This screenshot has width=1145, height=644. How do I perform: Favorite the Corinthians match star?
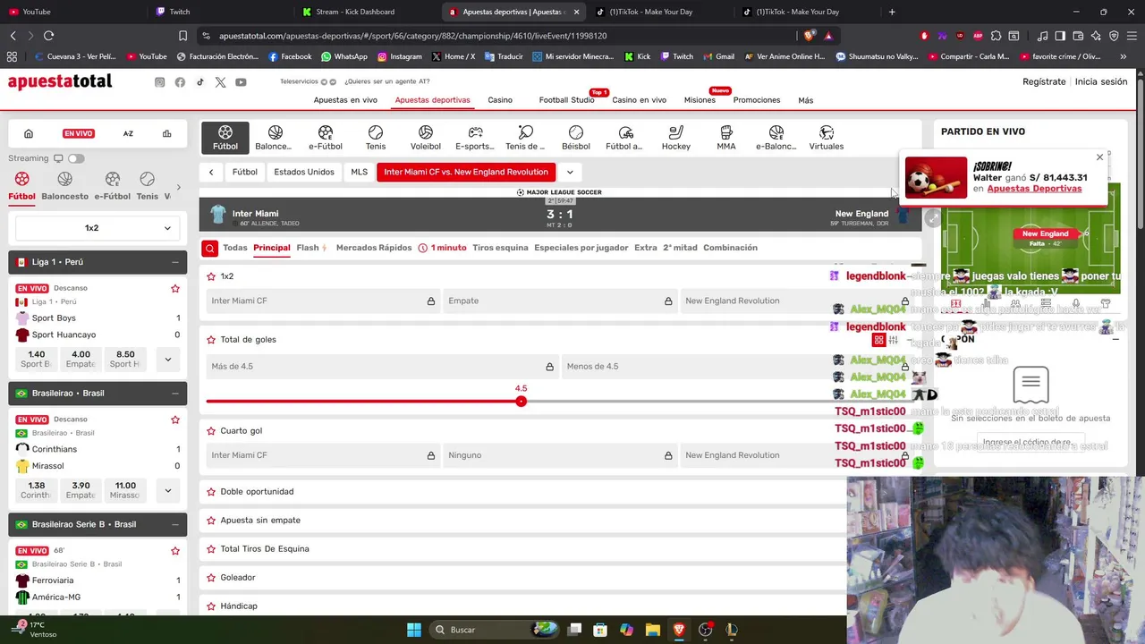pyautogui.click(x=175, y=419)
